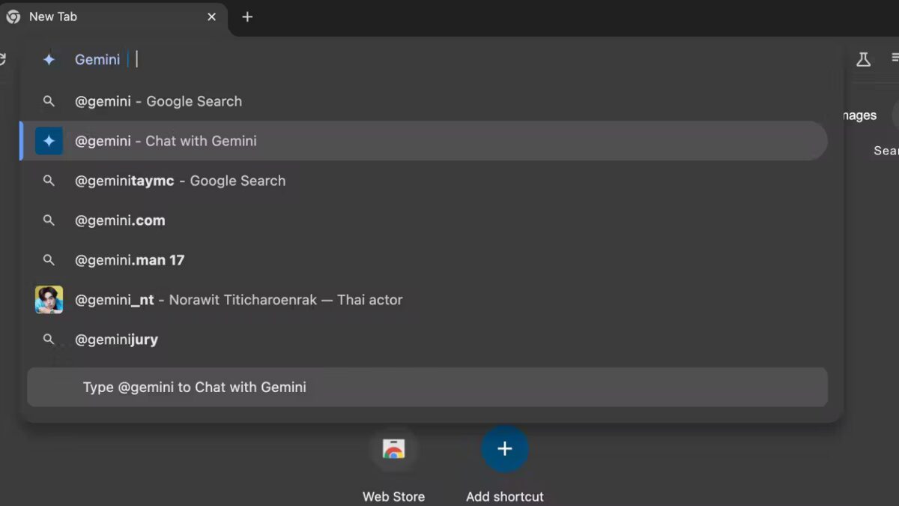
Task: Click the Chrome favicon on the New Tab tab
Action: tap(12, 16)
